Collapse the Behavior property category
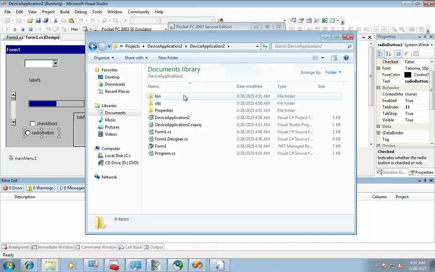Viewport: 435px width, 272px height. click(x=379, y=88)
